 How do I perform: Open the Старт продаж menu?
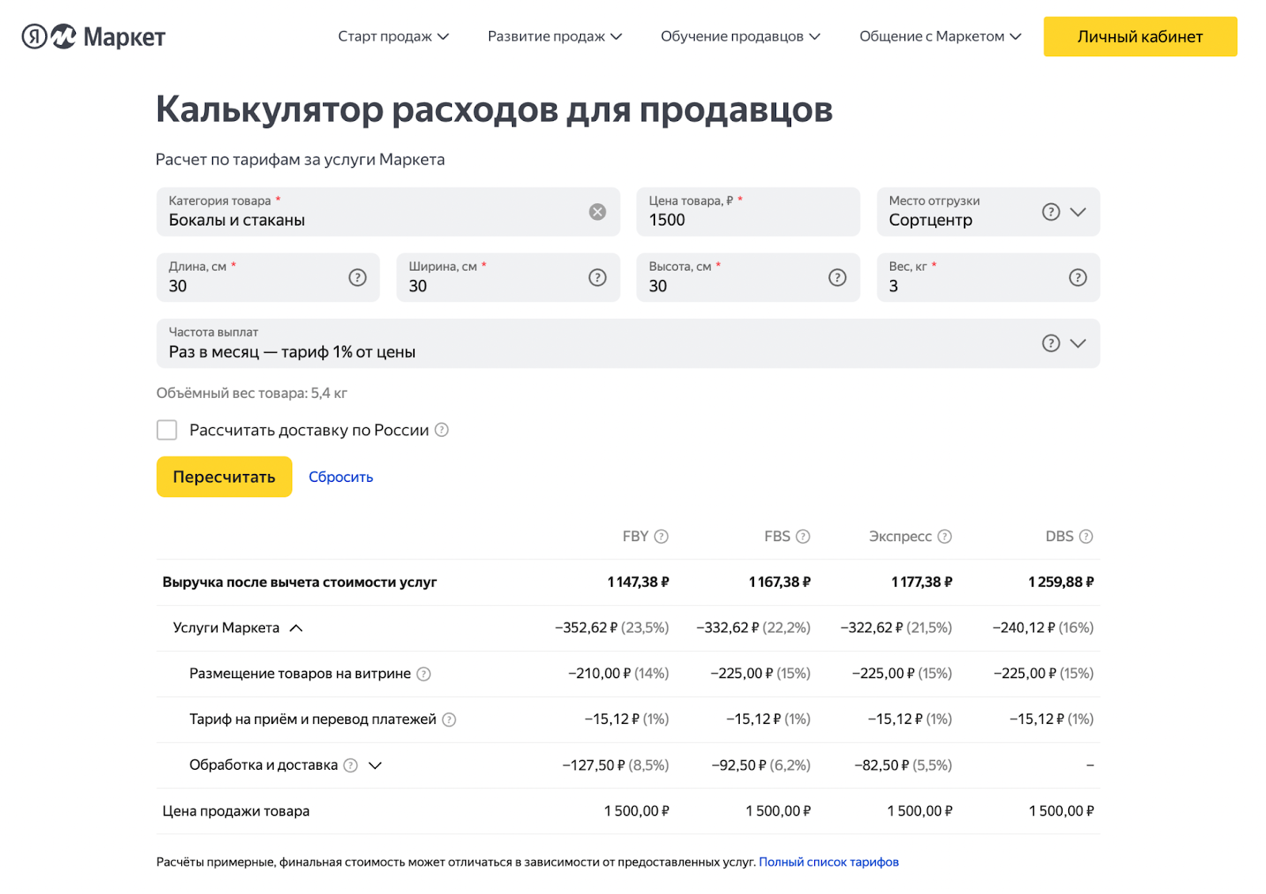tap(393, 36)
